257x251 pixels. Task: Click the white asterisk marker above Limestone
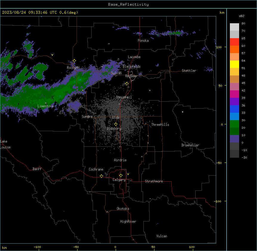tap(46, 103)
